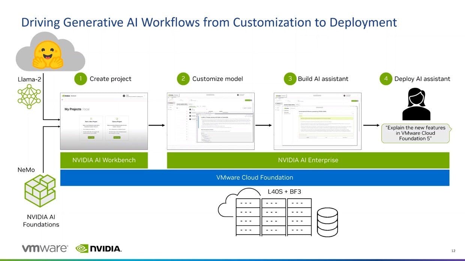This screenshot has height=261, width=465.
Task: Click the 'NeMo' label
Action: point(26,170)
